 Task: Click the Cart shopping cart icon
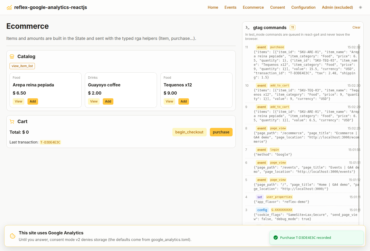[12, 122]
